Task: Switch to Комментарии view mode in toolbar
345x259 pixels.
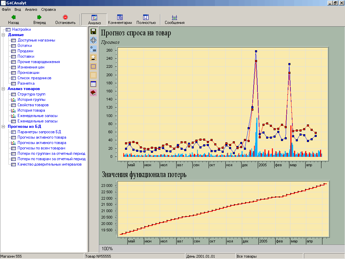Action: (x=120, y=20)
